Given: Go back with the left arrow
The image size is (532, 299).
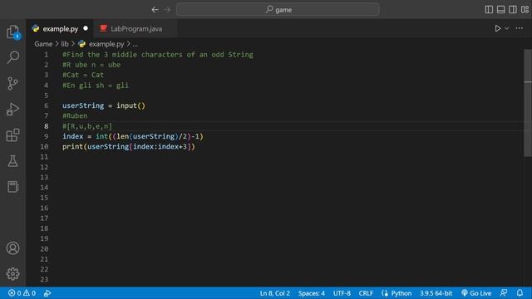Looking at the screenshot, I should click(x=155, y=9).
